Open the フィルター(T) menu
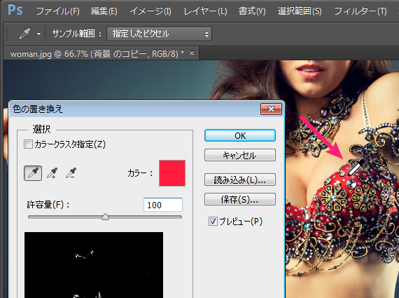 (360, 11)
